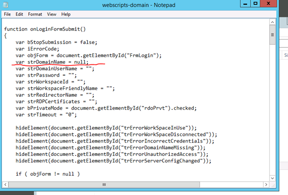Click text 'document.getElementById("FrmLogin");'

click(109, 56)
